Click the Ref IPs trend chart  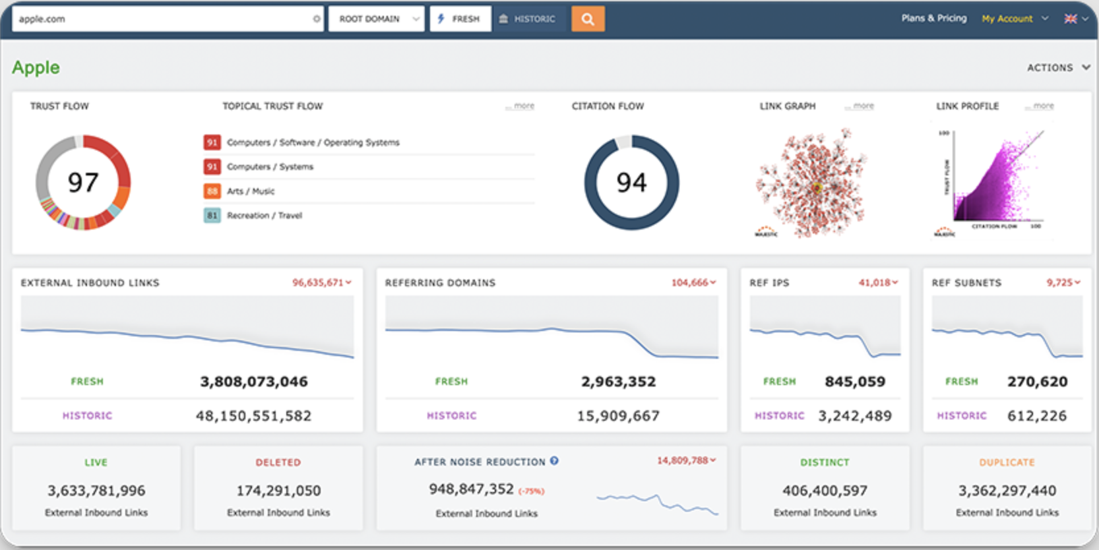(x=825, y=328)
